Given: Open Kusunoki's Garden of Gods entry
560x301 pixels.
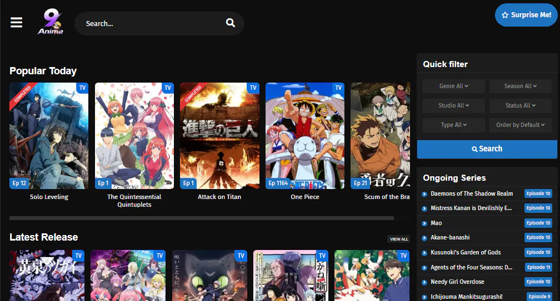Looking at the screenshot, I should [466, 252].
